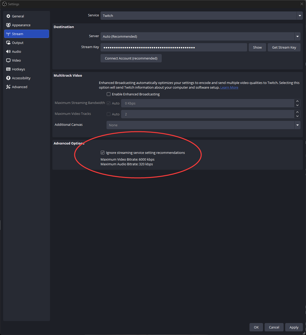Toggle Auto for Maximum Video Tracks
This screenshot has height=335, width=306.
pos(109,114)
